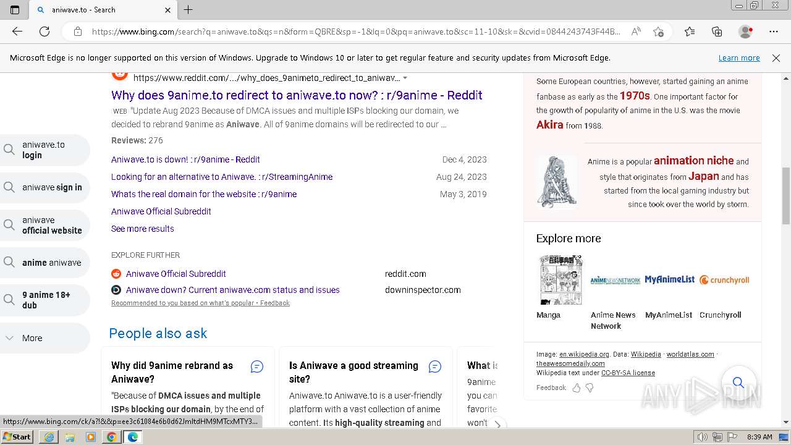Viewport: 791px width, 445px height.
Task: Click the floating search magnifier button
Action: (738, 383)
